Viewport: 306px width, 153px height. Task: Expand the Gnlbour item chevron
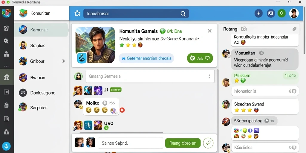coord(63,61)
